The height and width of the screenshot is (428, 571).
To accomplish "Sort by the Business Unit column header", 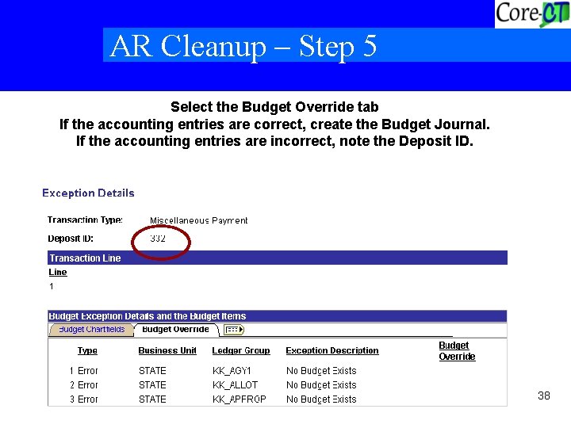I will pos(167,350).
